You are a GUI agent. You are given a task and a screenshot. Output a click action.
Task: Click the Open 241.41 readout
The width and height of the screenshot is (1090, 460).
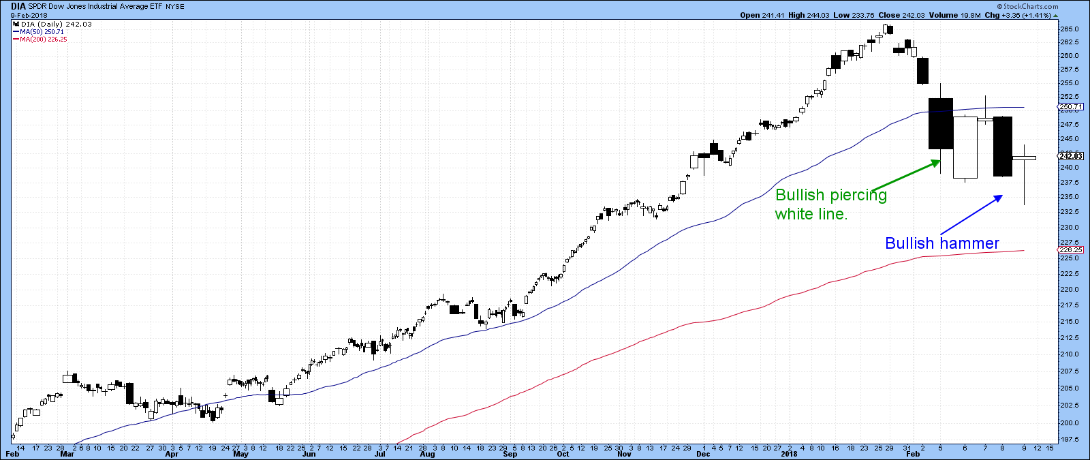pos(762,15)
